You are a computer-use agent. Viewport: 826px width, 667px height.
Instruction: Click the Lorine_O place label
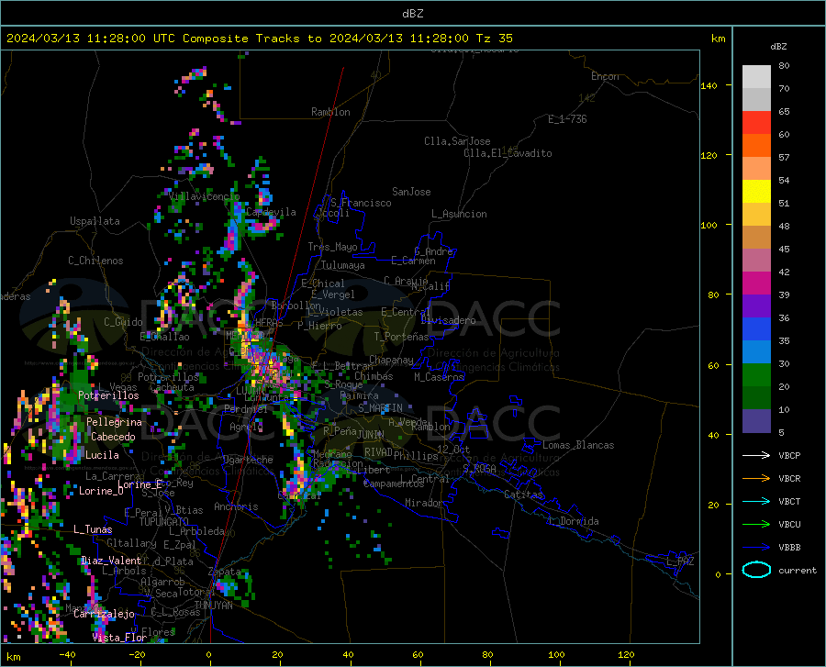(101, 491)
